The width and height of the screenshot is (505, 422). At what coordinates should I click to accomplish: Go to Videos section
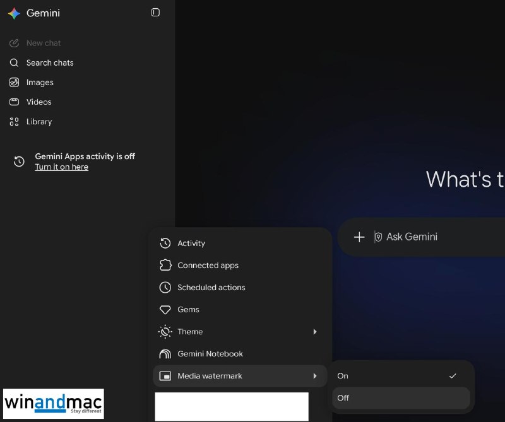(x=39, y=102)
